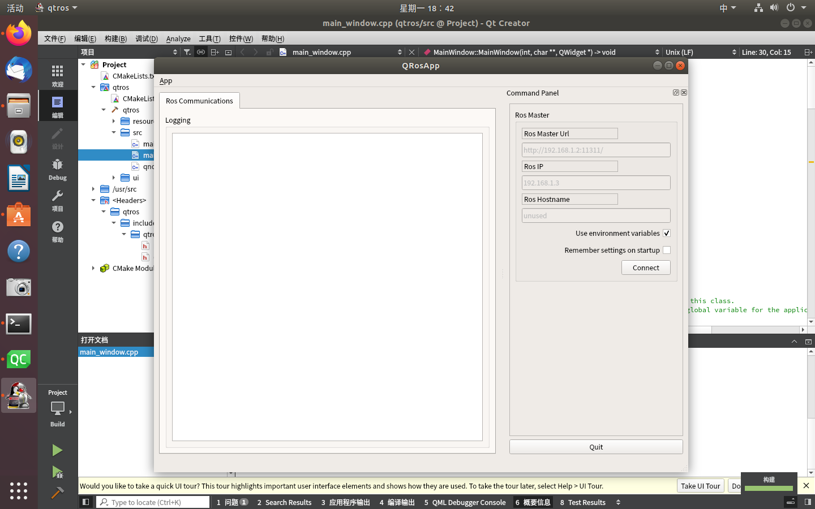Uncheck Use environment variables

(x=666, y=233)
